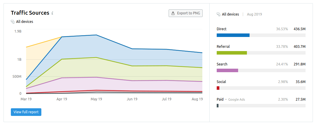317x125 pixels.
Task: Click the dark Paid traffic bar
Action: [x=218, y=106]
